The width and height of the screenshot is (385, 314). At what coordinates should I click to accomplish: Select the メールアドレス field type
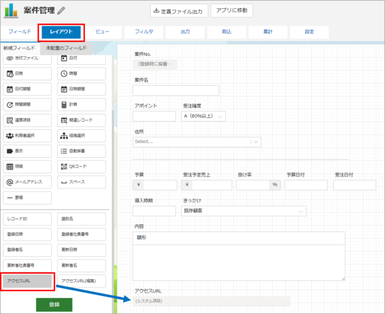pyautogui.click(x=28, y=182)
